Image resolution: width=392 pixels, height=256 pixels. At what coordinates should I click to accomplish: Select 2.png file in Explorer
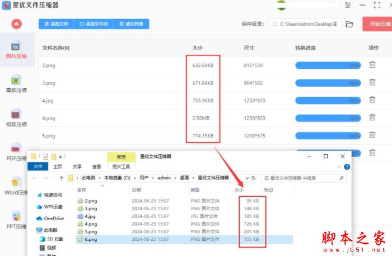pos(87,201)
